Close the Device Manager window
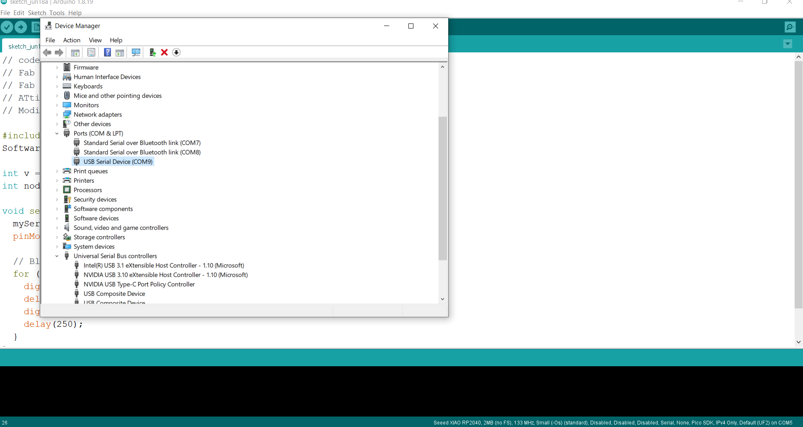This screenshot has width=803, height=427. tap(436, 26)
